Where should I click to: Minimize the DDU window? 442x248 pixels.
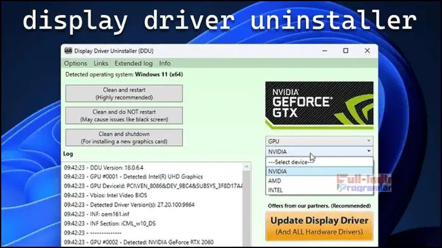[325, 51]
